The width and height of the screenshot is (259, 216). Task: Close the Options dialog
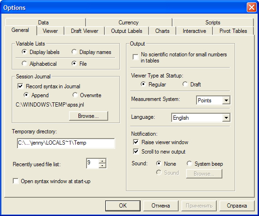pos(251,8)
